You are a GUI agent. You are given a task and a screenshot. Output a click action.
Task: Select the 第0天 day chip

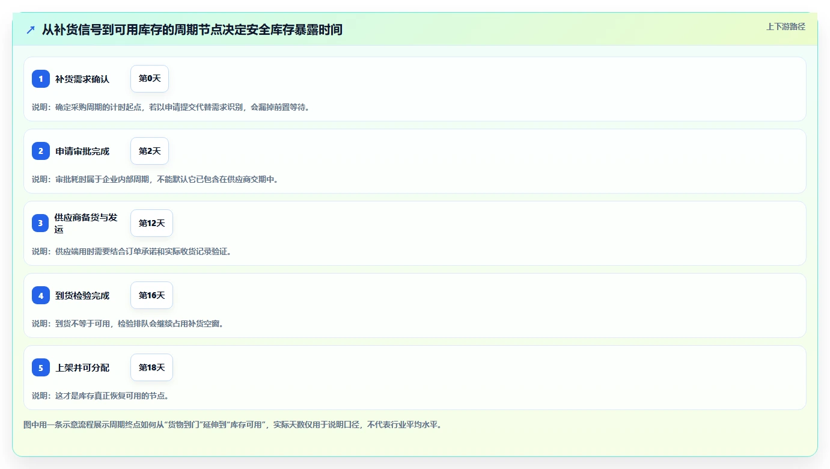coord(150,79)
